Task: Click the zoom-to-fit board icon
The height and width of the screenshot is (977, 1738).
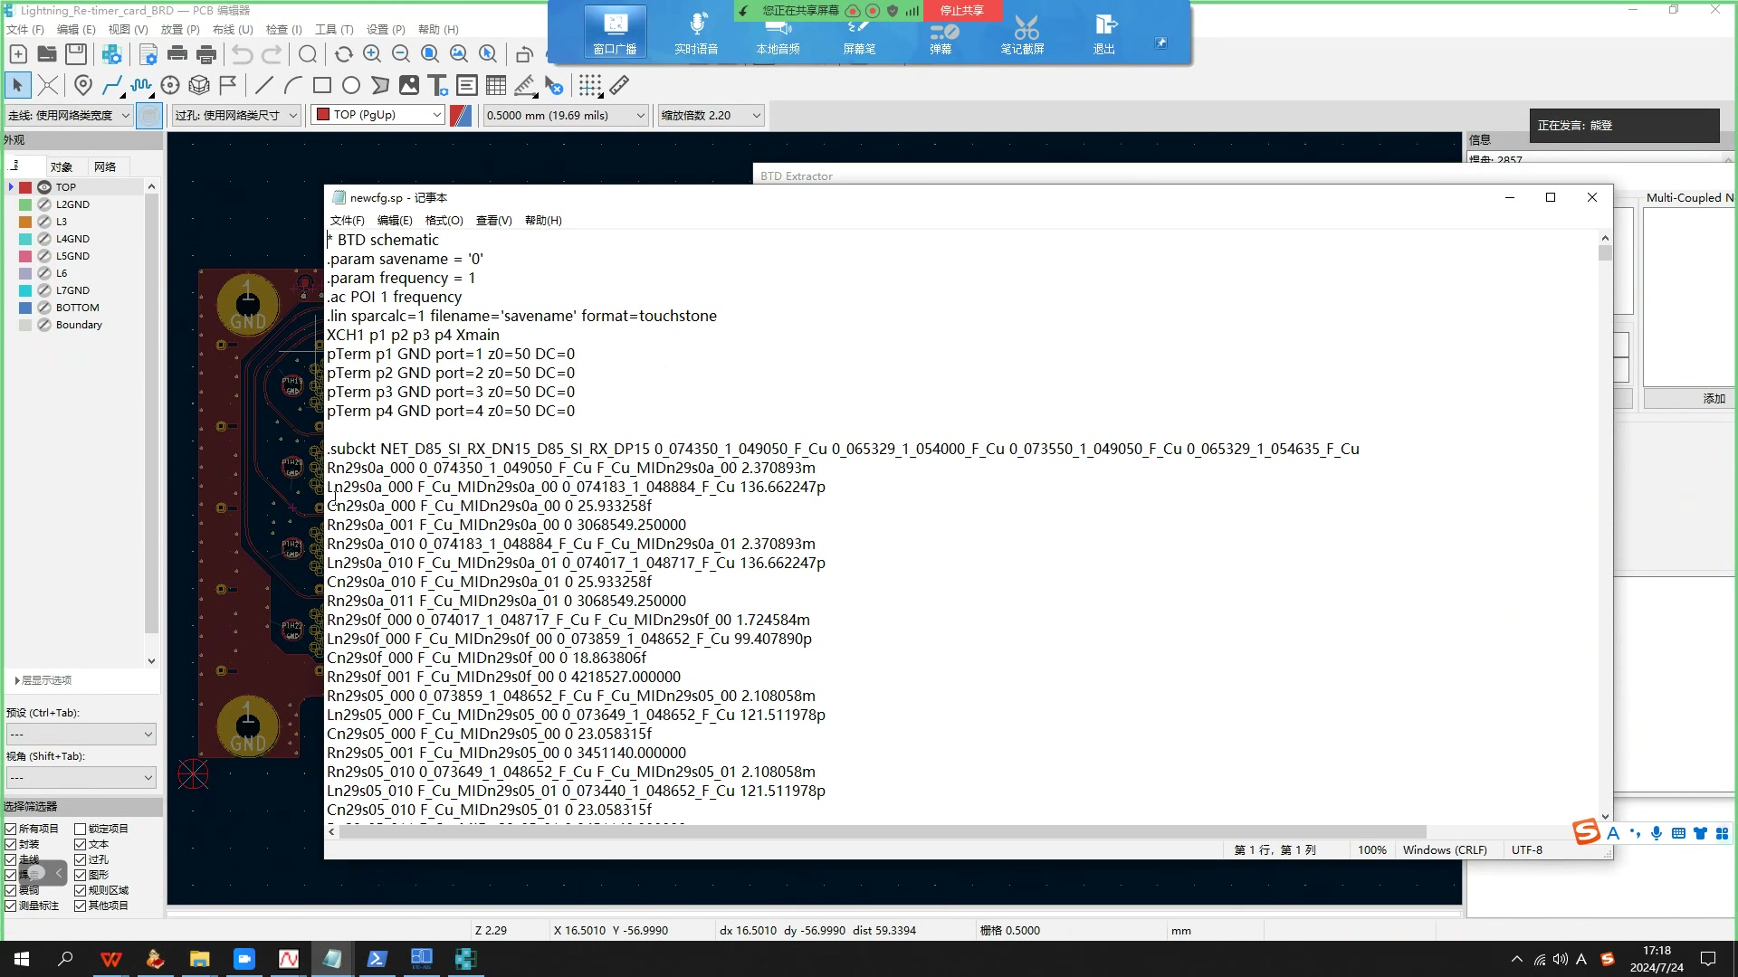Action: click(428, 55)
